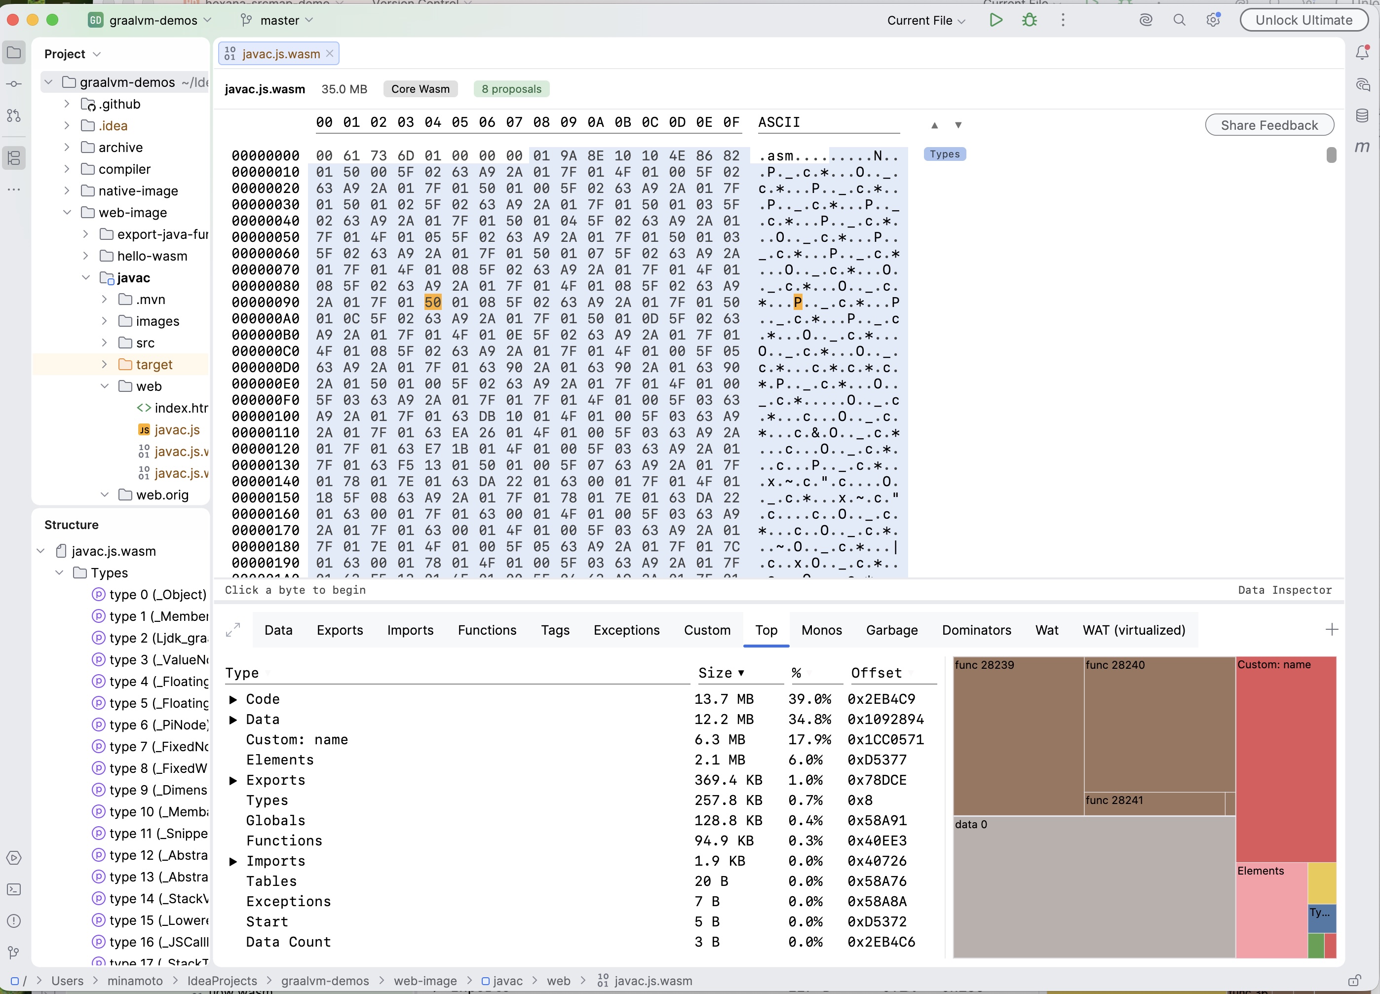
Task: Open the AI assistant swirl icon in toolbar
Action: coord(1146,20)
